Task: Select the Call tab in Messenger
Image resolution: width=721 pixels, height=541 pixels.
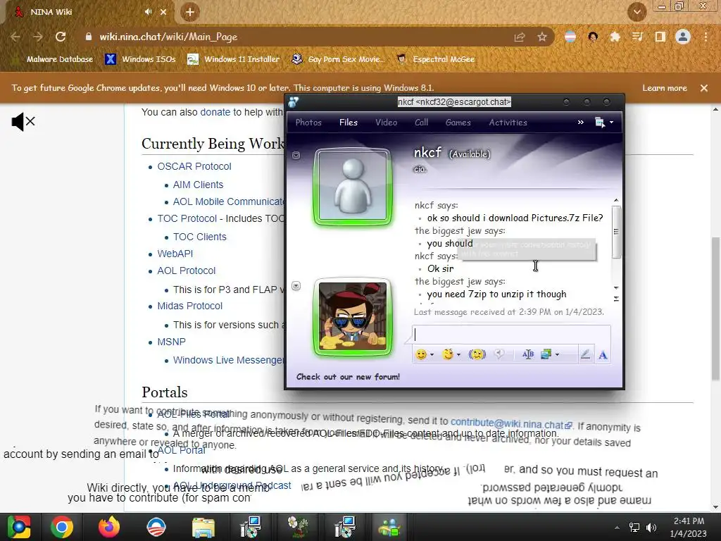Action: 421,123
